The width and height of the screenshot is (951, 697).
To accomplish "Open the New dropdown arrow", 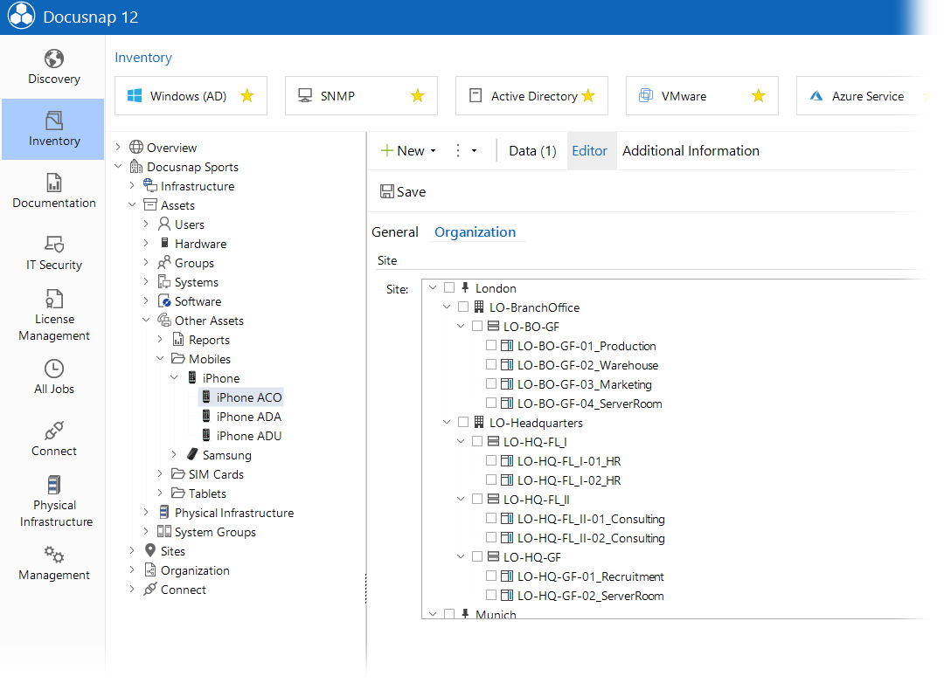I will tap(433, 151).
